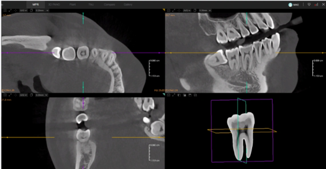
Task: Click the HU 20.00 readout
Action: tap(159, 90)
